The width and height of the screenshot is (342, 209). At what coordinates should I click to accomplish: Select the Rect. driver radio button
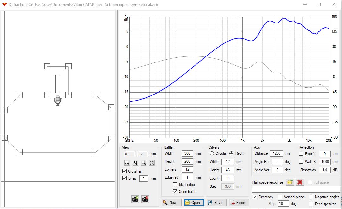click(231, 153)
